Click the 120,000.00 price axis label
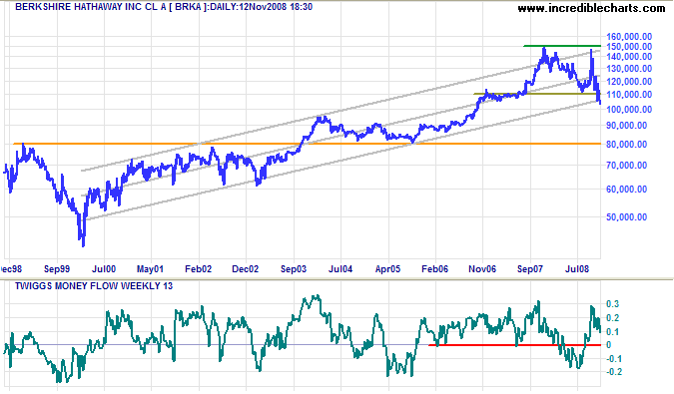 click(x=629, y=82)
